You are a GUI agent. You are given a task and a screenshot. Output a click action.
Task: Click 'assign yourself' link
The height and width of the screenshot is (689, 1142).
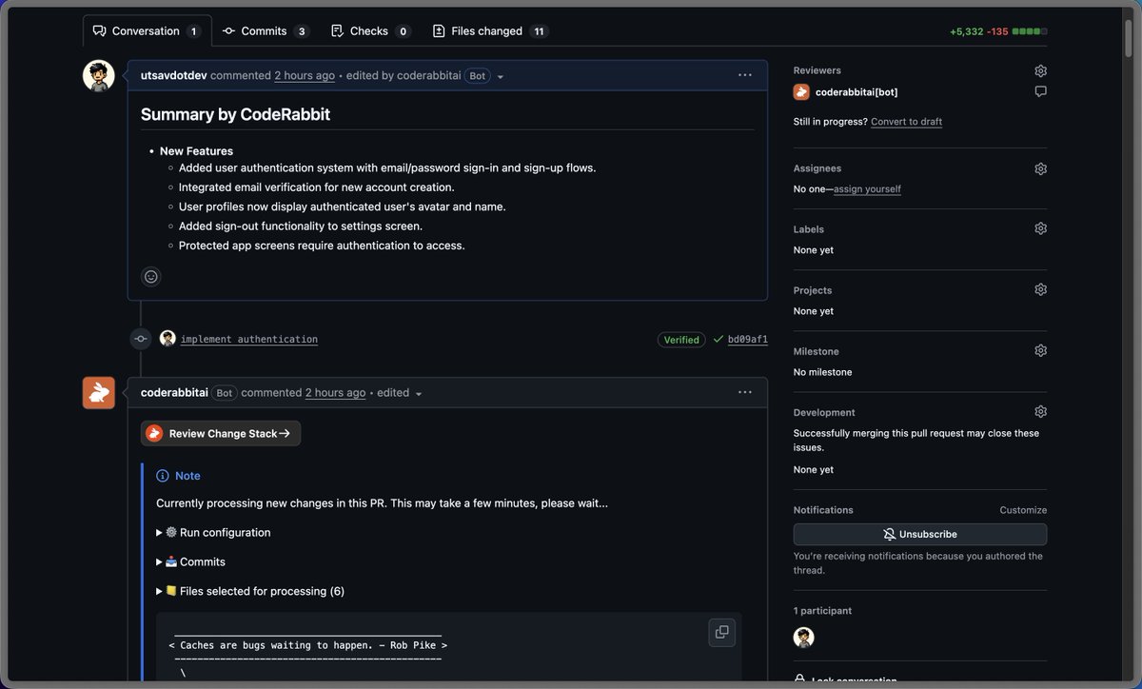pyautogui.click(x=867, y=189)
